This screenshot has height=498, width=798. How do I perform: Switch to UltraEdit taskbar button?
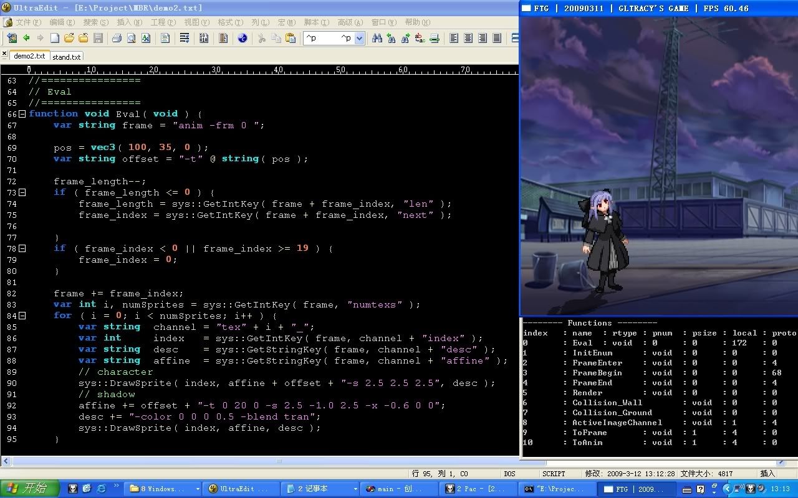click(x=243, y=489)
